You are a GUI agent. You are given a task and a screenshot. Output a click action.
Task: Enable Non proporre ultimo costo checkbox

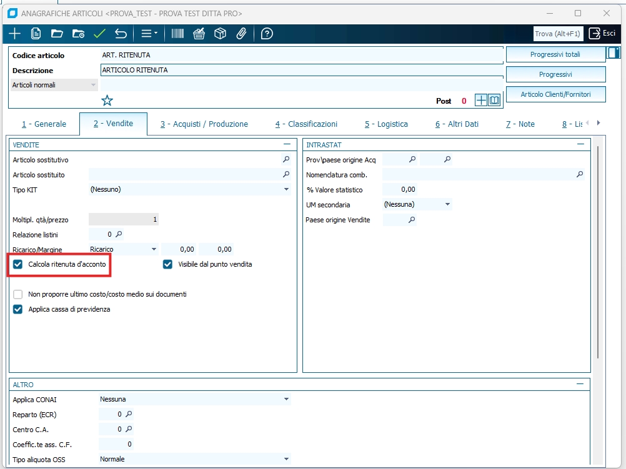point(18,294)
